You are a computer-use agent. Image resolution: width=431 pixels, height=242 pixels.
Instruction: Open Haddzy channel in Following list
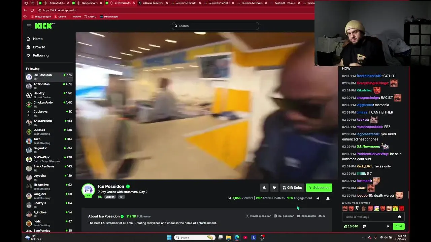coord(49,95)
